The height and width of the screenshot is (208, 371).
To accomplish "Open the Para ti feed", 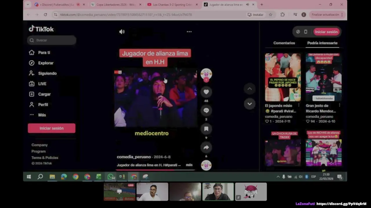I will 39,53.
